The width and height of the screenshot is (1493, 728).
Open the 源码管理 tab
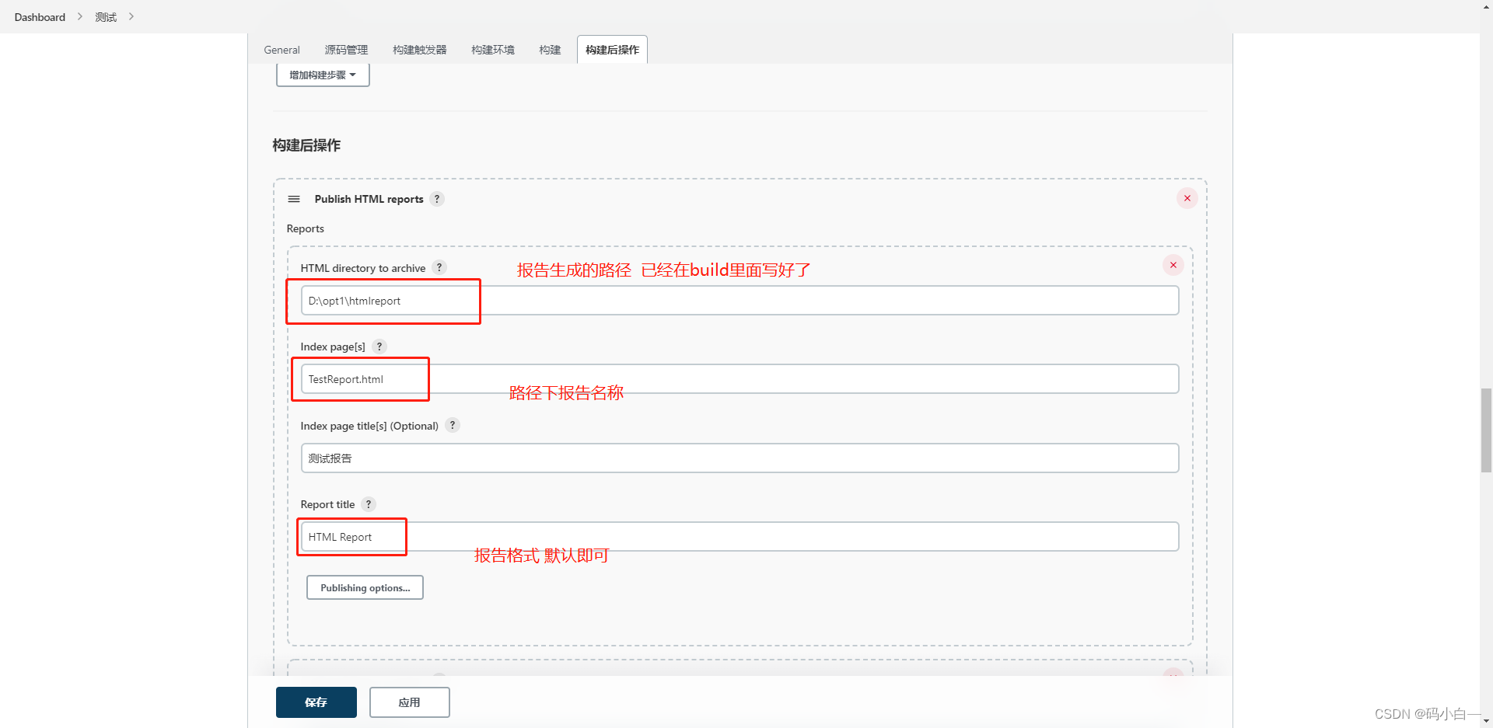click(346, 49)
